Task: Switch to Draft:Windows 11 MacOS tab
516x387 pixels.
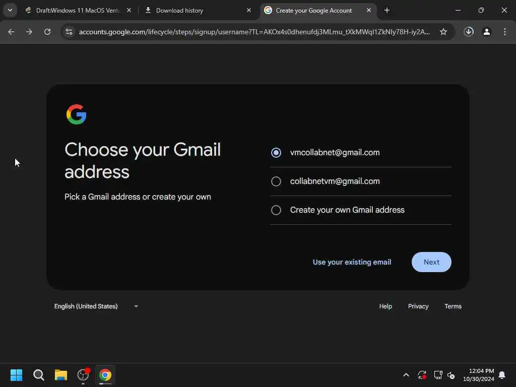Action: [77, 11]
